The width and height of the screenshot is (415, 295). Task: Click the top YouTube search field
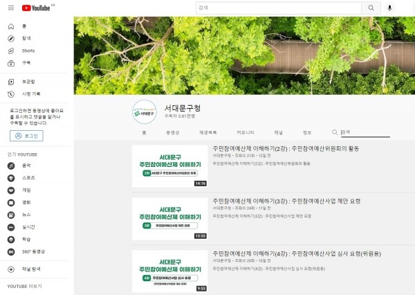(x=279, y=8)
